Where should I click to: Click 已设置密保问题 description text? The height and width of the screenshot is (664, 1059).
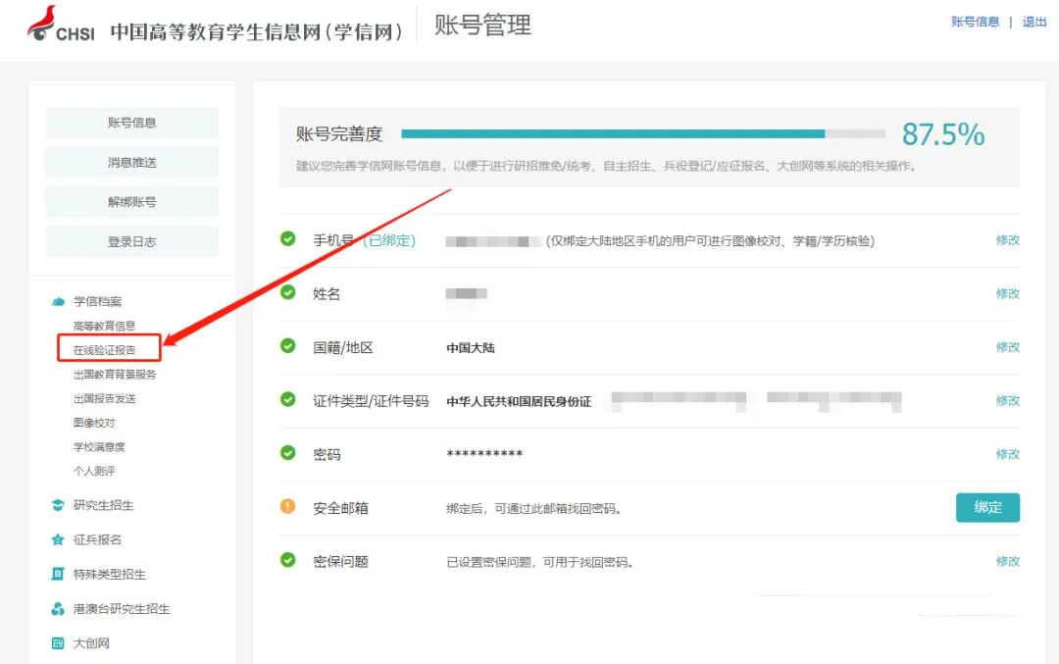539,562
